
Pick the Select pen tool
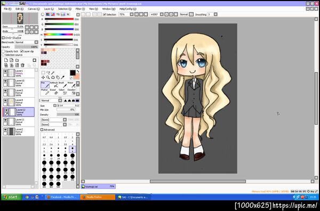click(62, 92)
